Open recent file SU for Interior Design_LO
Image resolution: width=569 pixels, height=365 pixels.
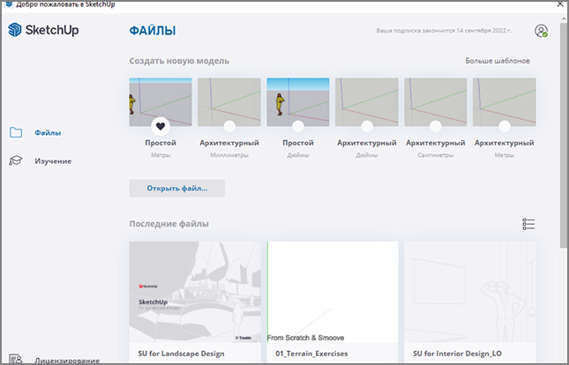[x=470, y=302]
